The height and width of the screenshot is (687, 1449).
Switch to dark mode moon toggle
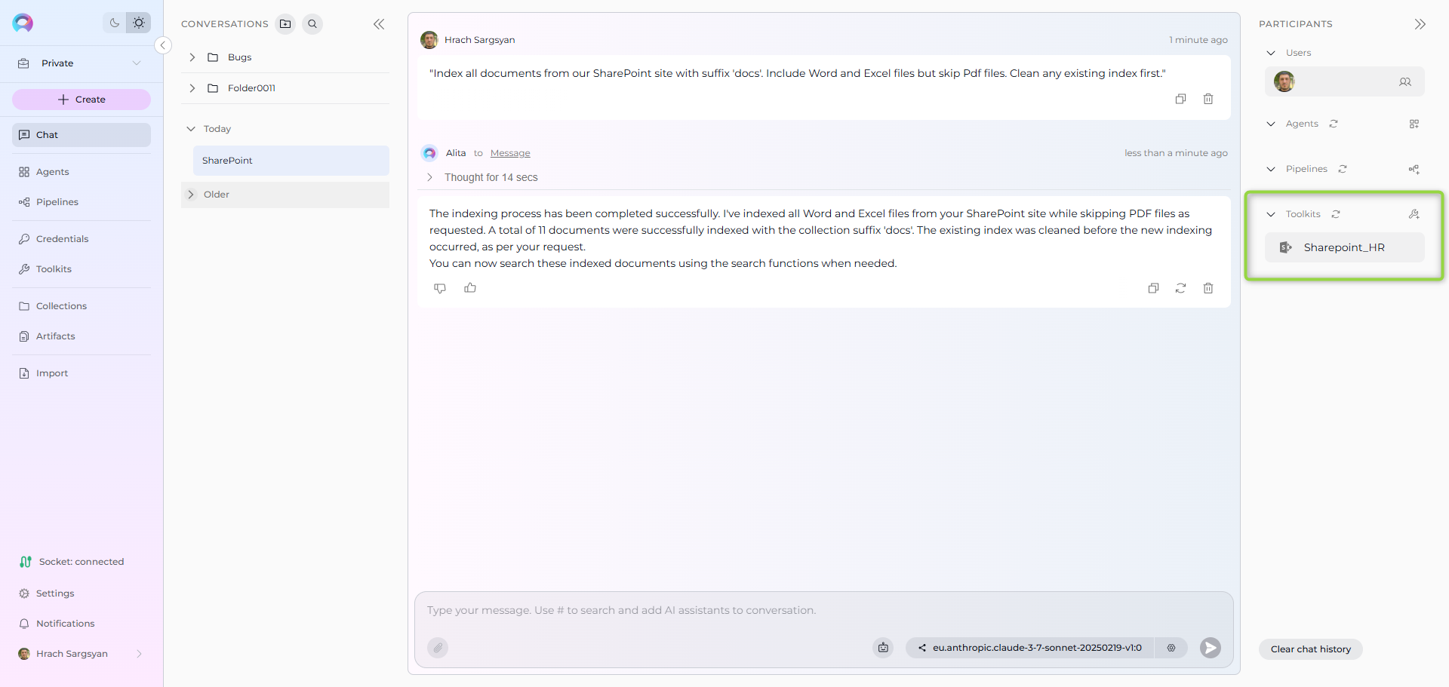tap(115, 23)
